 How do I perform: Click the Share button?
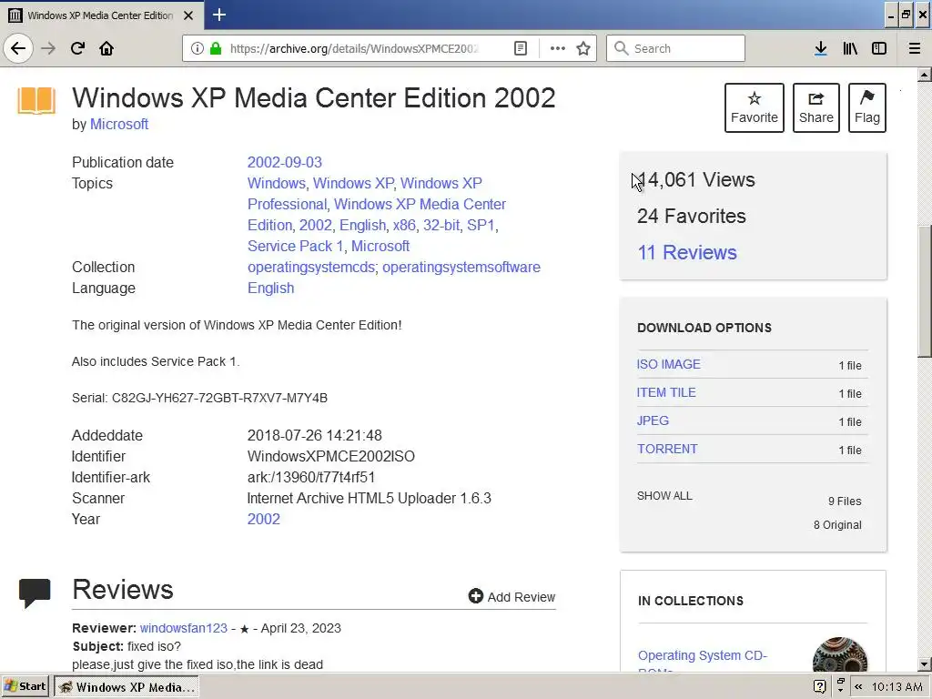click(816, 107)
